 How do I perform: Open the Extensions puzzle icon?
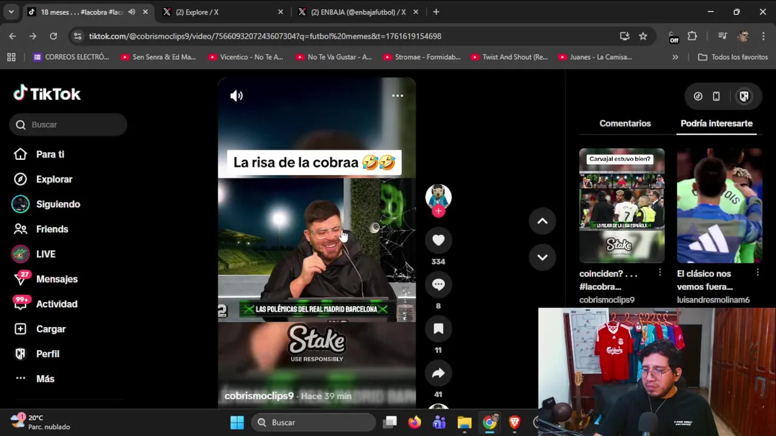coord(692,36)
